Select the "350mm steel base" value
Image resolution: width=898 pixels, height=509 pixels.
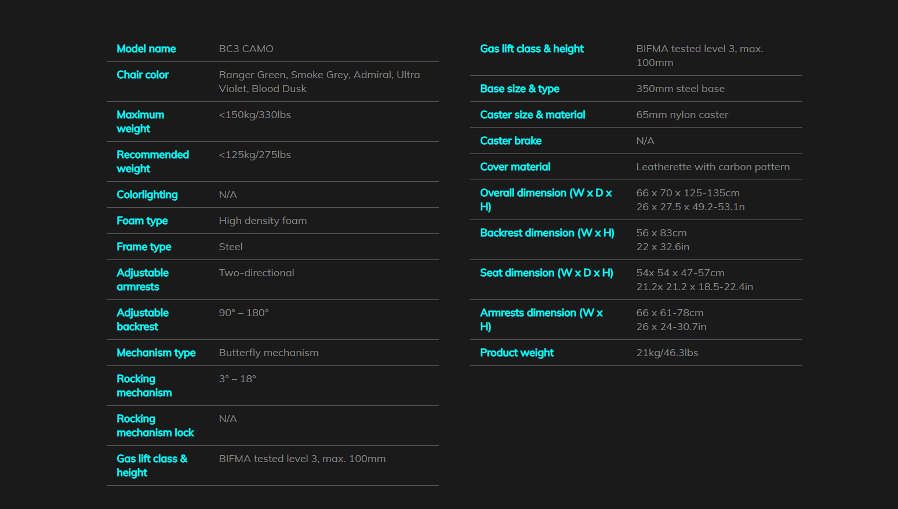tap(680, 89)
